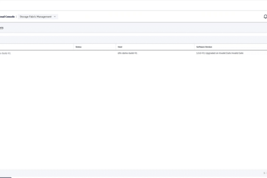Sort by the Software Version column header

point(204,47)
